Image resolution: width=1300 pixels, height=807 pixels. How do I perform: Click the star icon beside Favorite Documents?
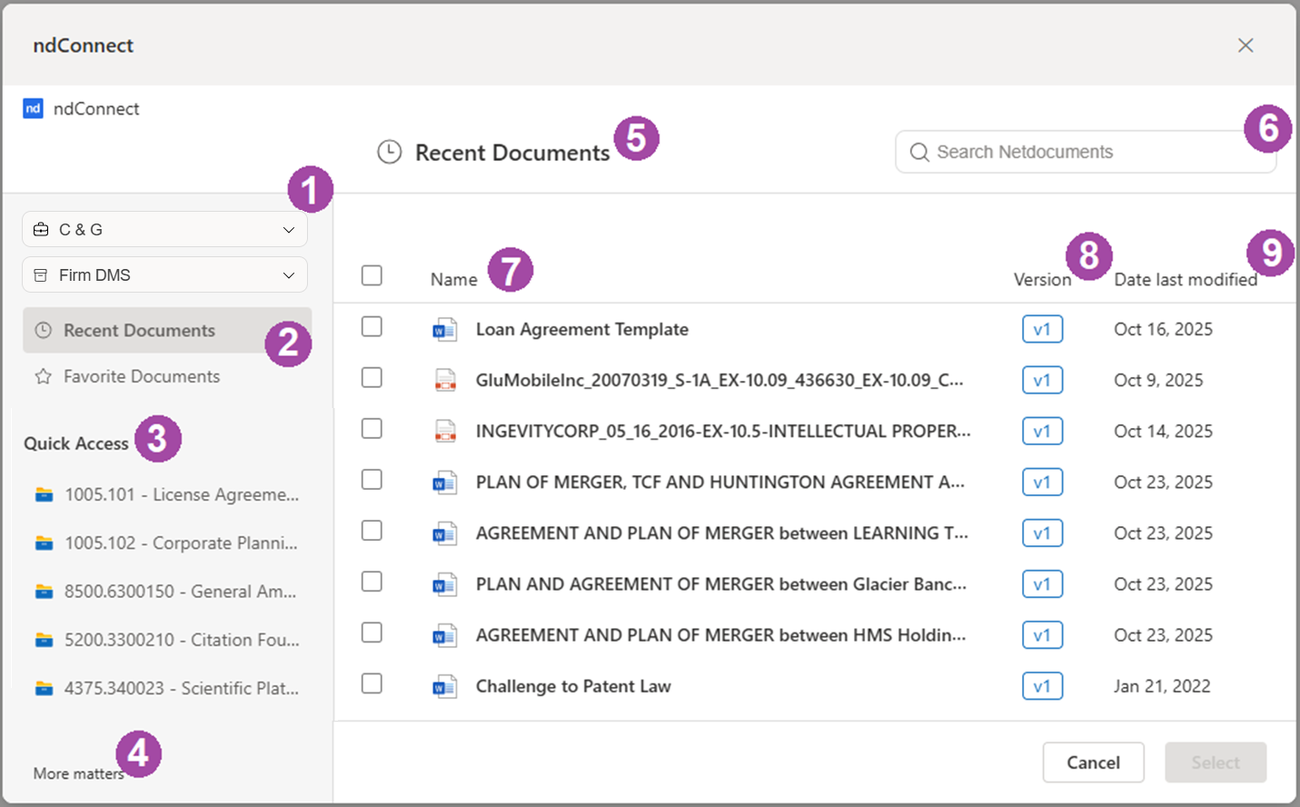(x=43, y=376)
